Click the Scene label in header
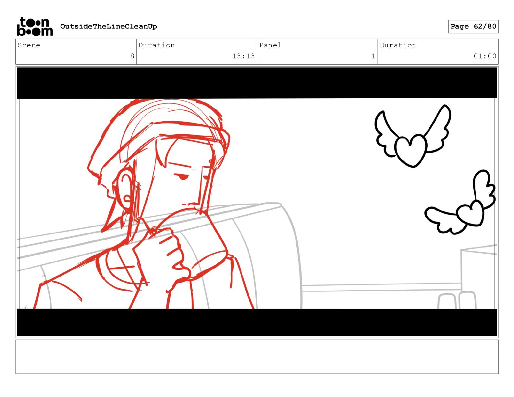Viewport: 514px width, 397px height. [29, 45]
